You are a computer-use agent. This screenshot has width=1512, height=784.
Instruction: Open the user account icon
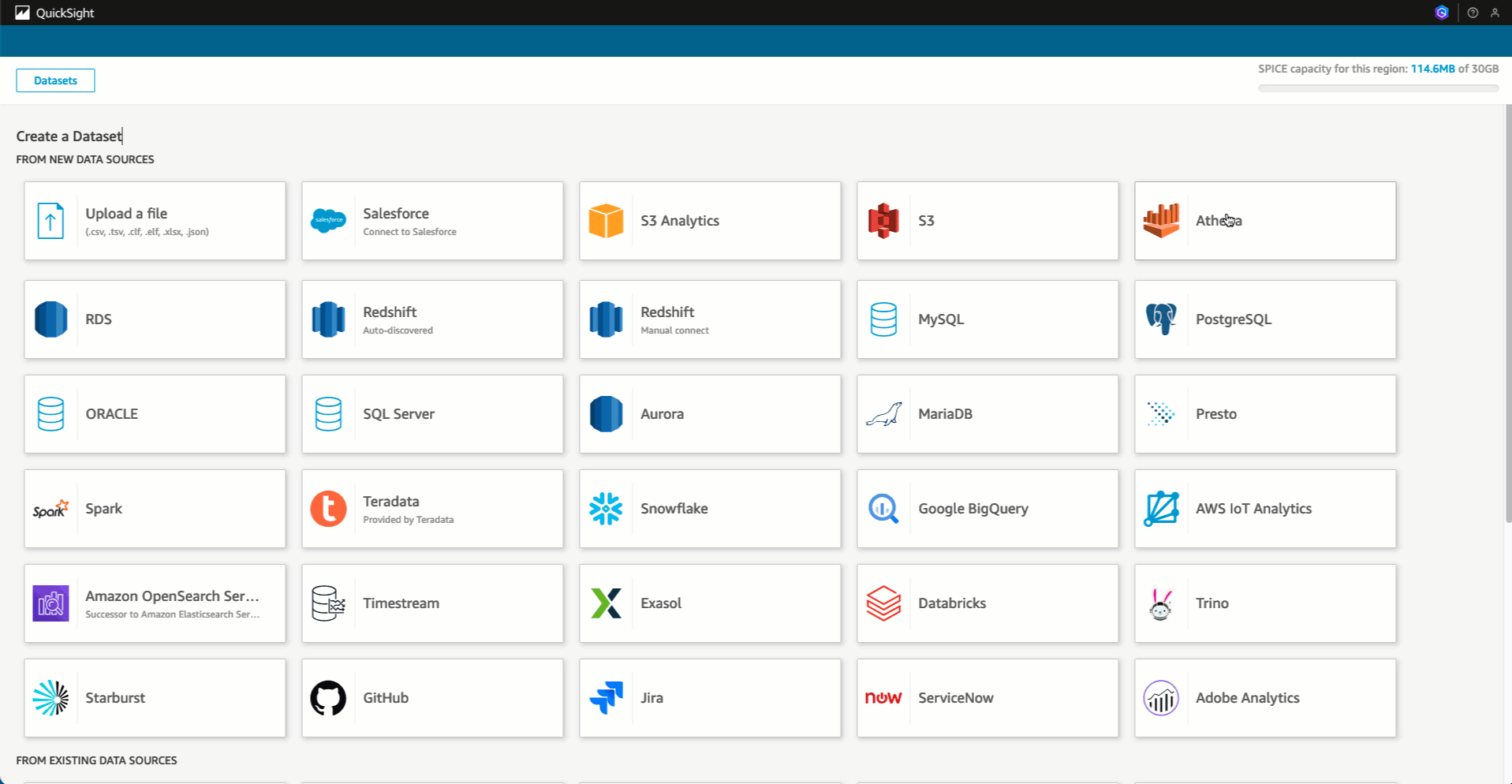tap(1495, 13)
